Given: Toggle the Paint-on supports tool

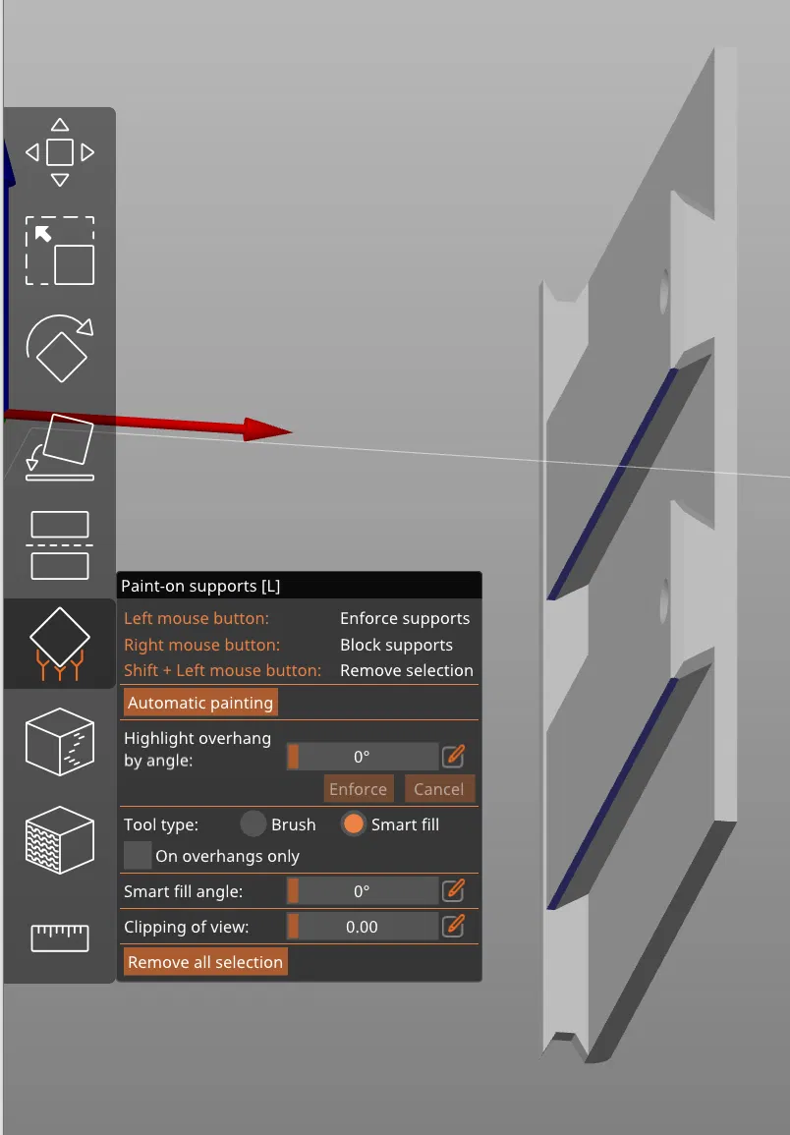Looking at the screenshot, I should pos(60,644).
